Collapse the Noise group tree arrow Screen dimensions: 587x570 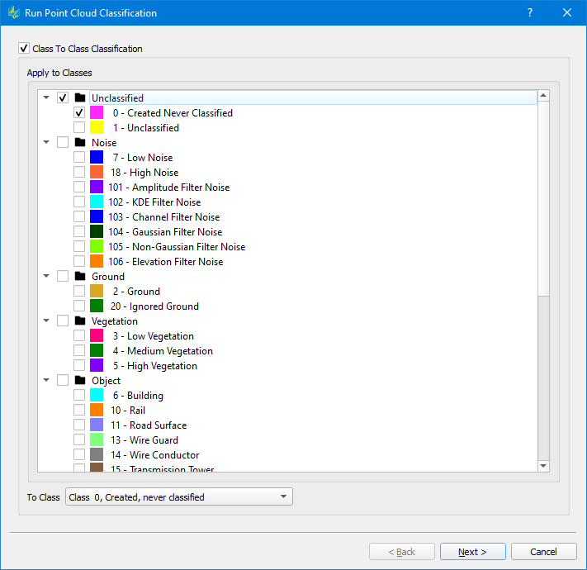click(x=46, y=143)
